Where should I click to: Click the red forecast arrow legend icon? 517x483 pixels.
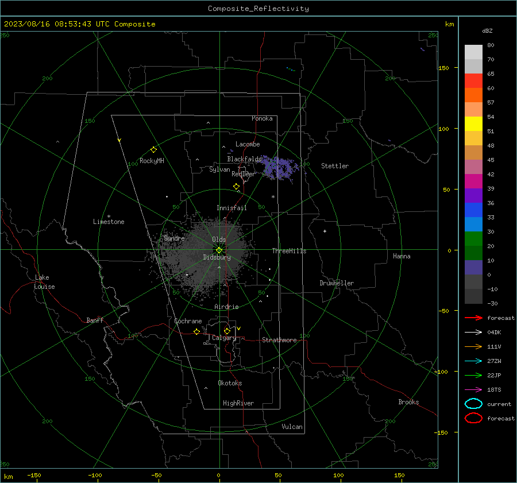(473, 318)
